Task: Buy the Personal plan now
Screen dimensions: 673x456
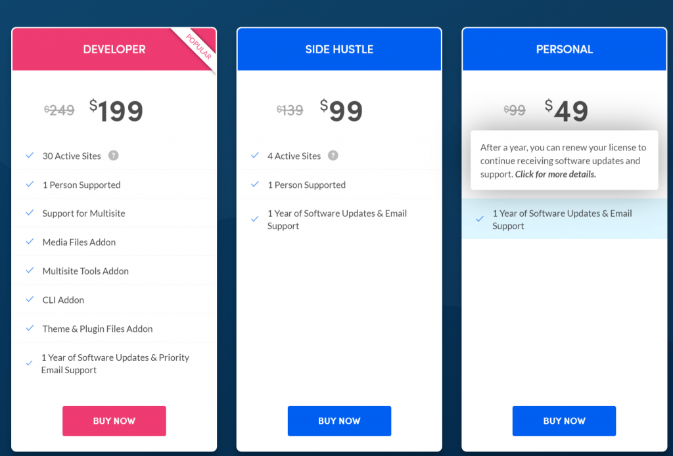Action: point(564,421)
